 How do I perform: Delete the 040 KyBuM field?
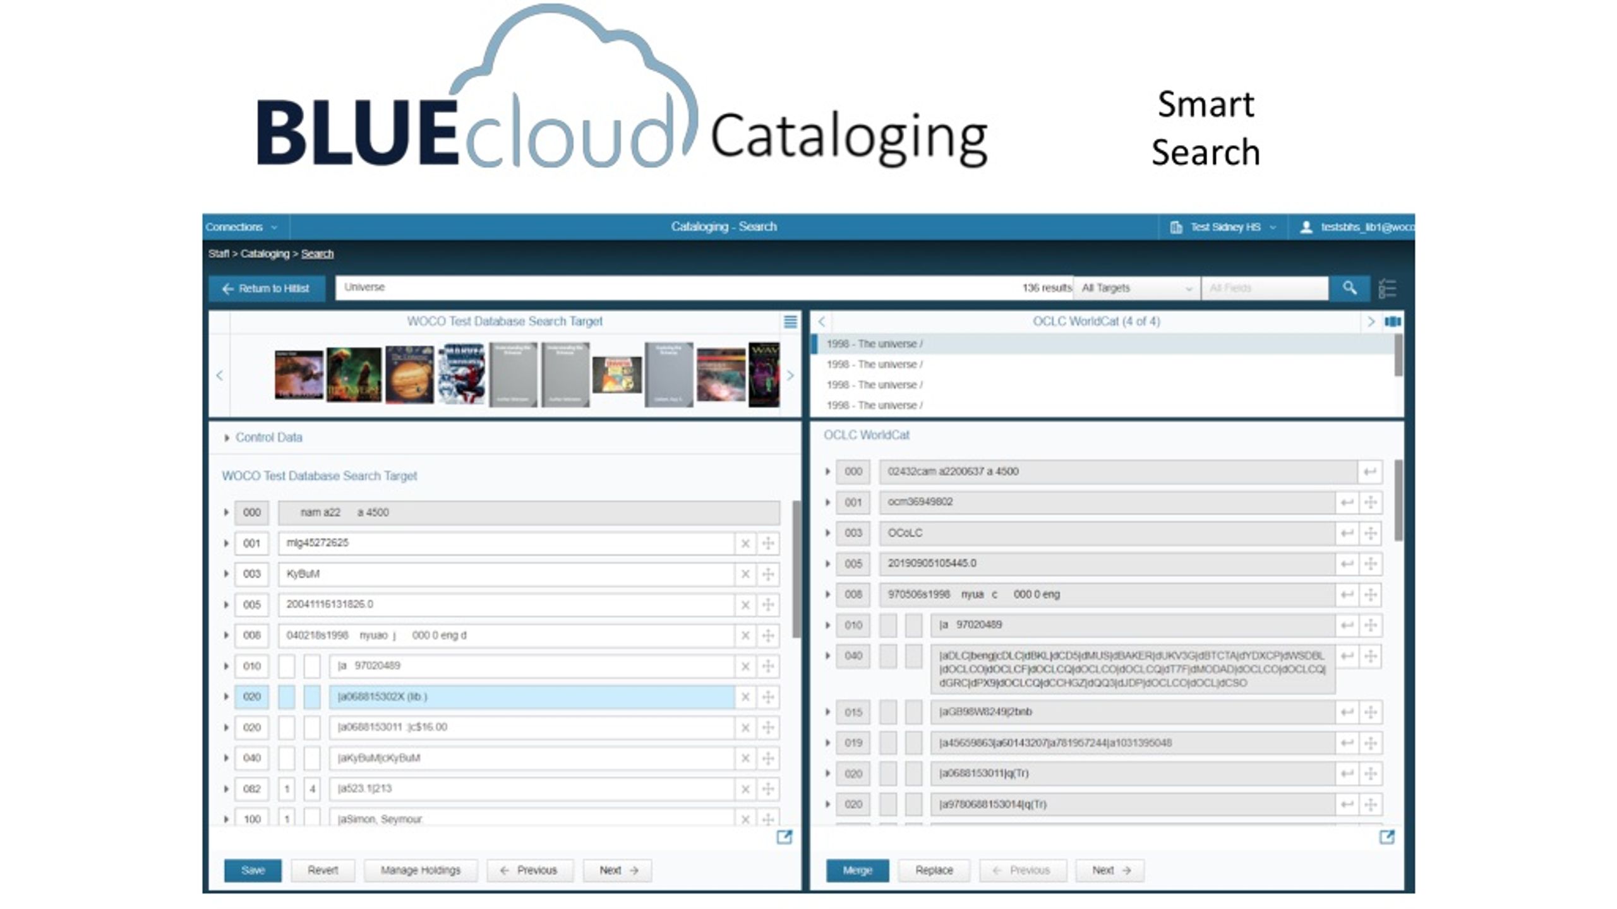(x=745, y=758)
